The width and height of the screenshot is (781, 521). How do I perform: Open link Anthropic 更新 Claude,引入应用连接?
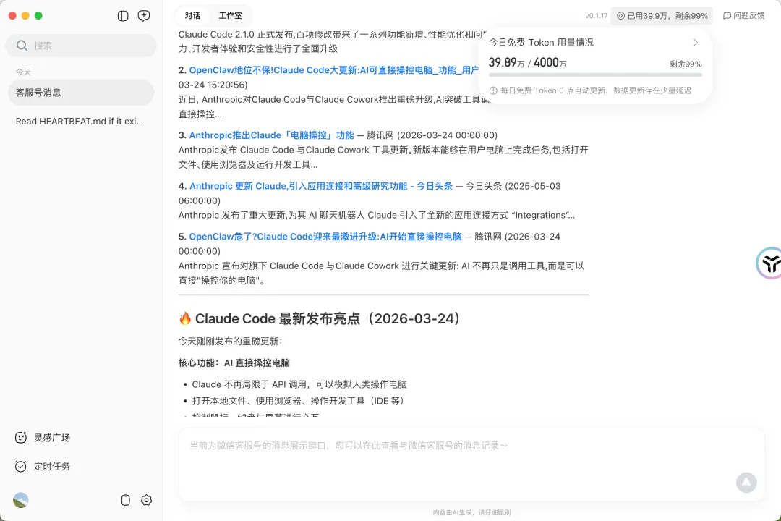coord(321,187)
